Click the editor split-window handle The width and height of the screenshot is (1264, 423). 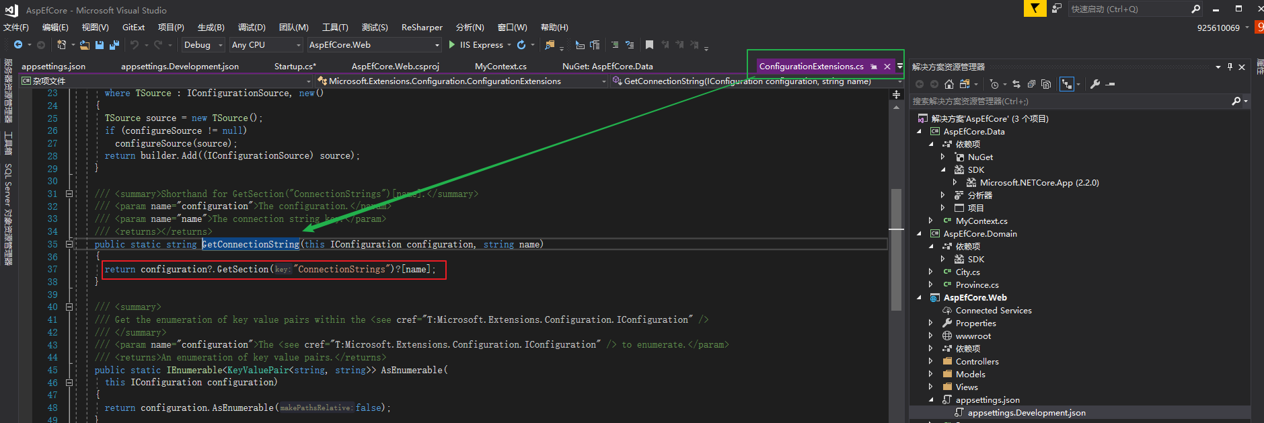pyautogui.click(x=896, y=95)
